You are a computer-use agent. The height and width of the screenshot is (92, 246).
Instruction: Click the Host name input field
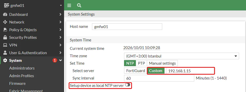[127, 27]
